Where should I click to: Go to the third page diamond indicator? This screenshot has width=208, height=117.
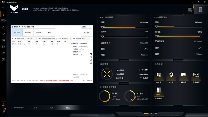pyautogui.click(x=156, y=114)
